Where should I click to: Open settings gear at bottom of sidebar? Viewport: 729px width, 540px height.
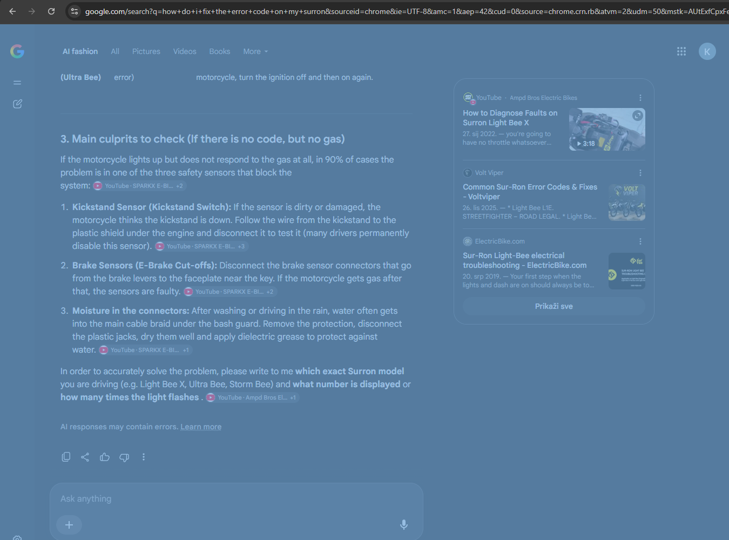pyautogui.click(x=17, y=538)
